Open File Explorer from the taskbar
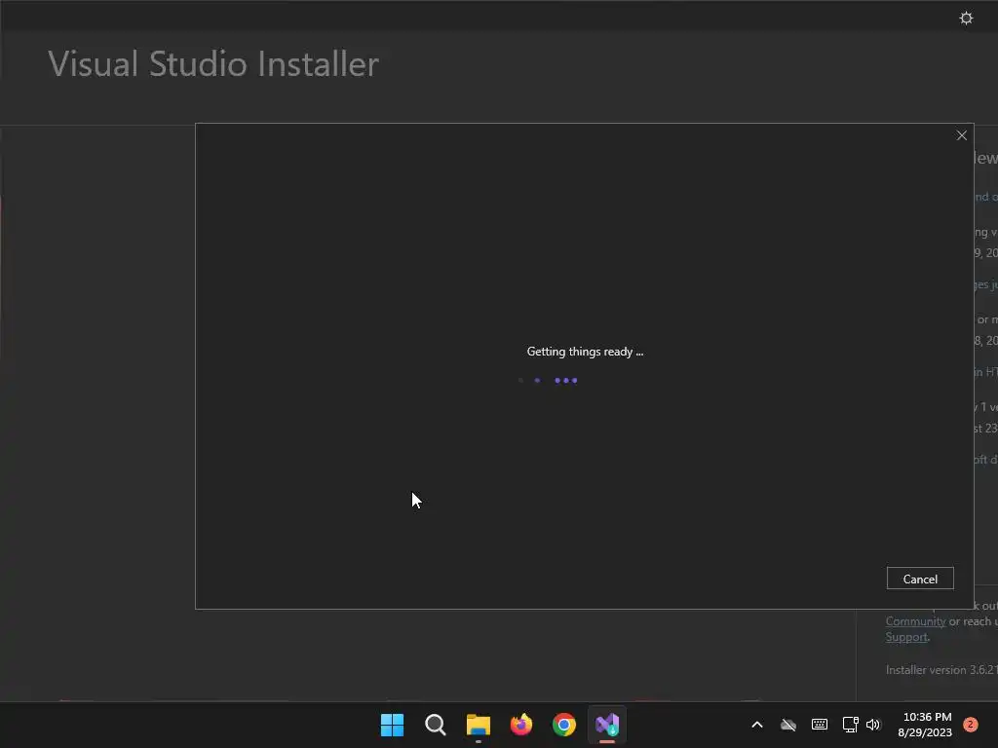Viewport: 998px width, 748px height. click(478, 725)
